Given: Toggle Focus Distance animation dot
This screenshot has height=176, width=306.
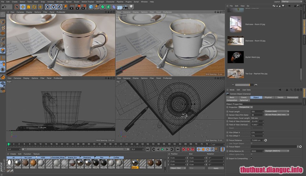Looking at the screenshot, I should (x=227, y=140).
